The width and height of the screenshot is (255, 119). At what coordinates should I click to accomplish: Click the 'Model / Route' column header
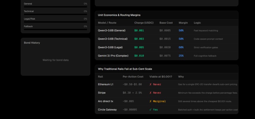[107, 23]
